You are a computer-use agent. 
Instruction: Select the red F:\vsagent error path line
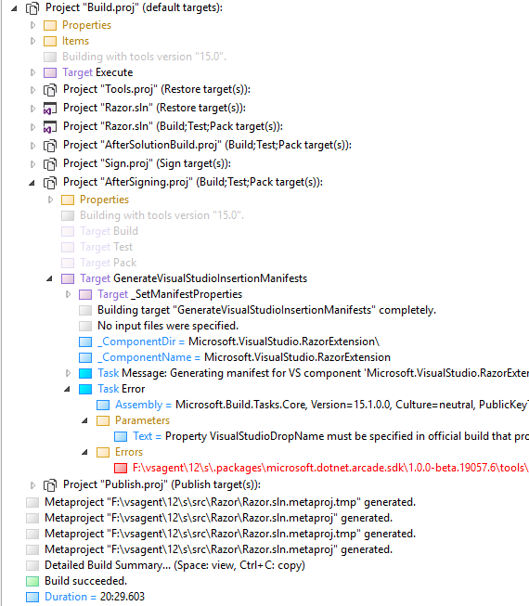click(x=330, y=469)
